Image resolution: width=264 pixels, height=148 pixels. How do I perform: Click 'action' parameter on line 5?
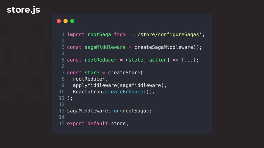[x=158, y=60]
